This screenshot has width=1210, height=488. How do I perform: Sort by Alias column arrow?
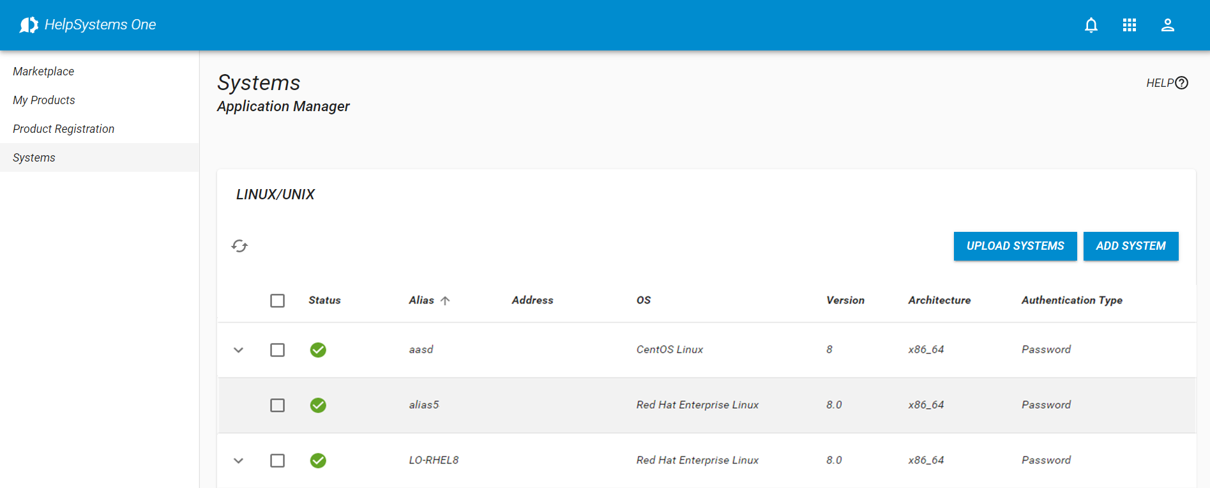445,300
